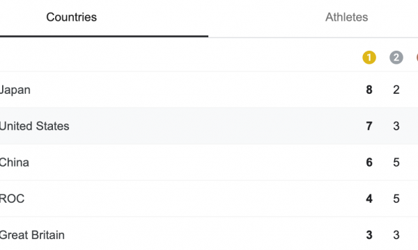Click Great Britain's gold count 3
The height and width of the screenshot is (250, 418).
tap(369, 235)
